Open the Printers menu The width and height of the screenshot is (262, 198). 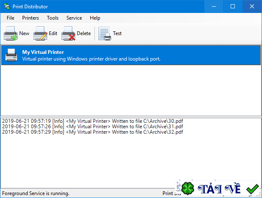point(31,18)
